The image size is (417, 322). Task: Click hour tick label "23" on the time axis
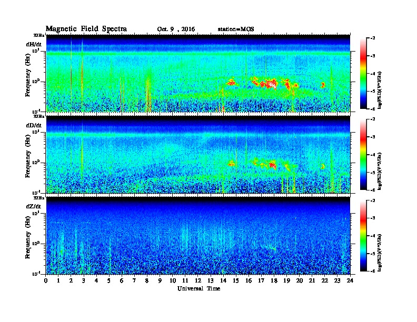tap(337, 280)
